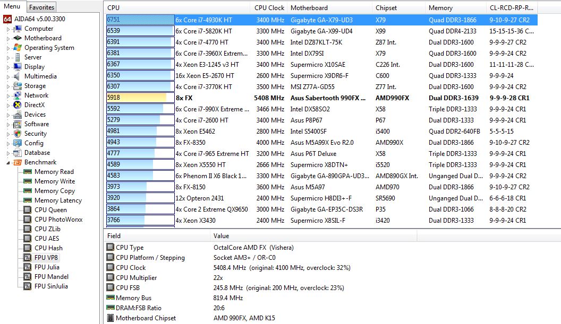Click the FPU SinJulia icon
Viewport: 561px width, 324px height.
28,286
